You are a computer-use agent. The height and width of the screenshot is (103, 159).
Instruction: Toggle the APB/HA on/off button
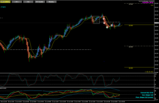[x=5, y=2]
